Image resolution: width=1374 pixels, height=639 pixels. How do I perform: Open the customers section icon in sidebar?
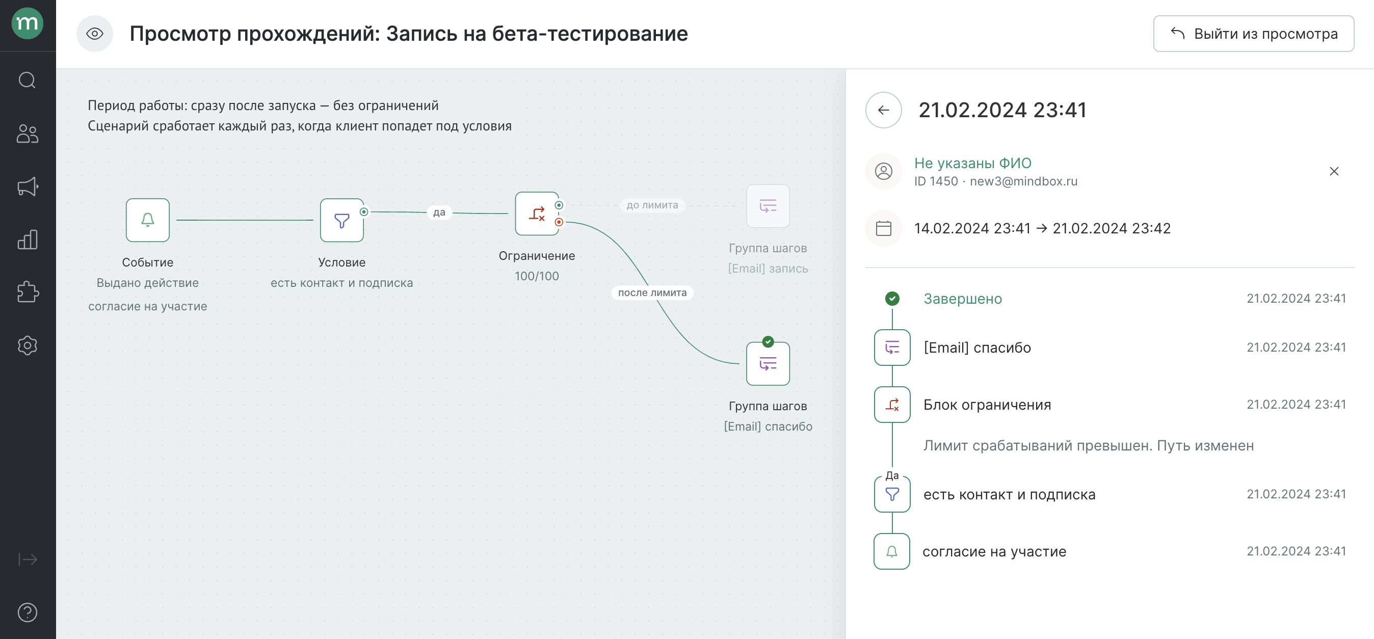[x=27, y=134]
